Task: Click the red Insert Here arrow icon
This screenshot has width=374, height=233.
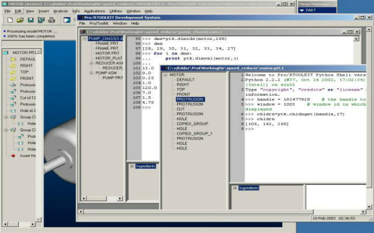Action: point(13,156)
